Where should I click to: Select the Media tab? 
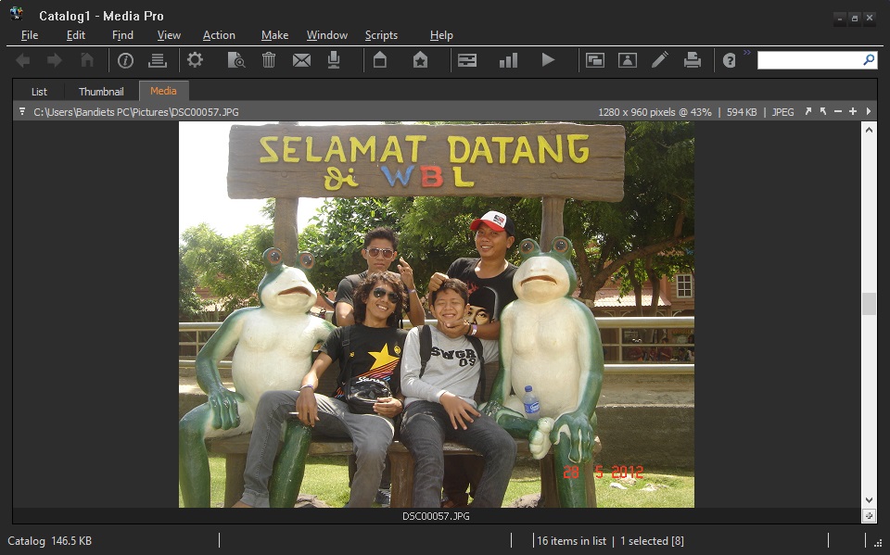[163, 91]
